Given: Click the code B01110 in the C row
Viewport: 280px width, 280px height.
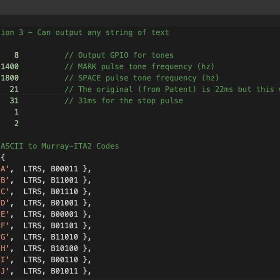Looking at the screenshot, I should [x=64, y=192].
